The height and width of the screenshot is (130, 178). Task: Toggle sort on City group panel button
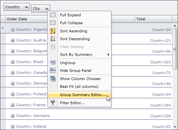[x=41, y=8]
